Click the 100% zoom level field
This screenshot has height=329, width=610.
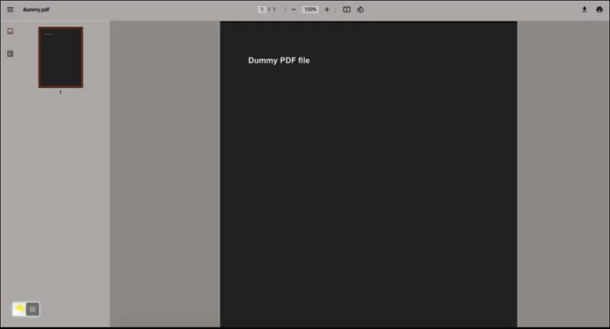point(310,10)
